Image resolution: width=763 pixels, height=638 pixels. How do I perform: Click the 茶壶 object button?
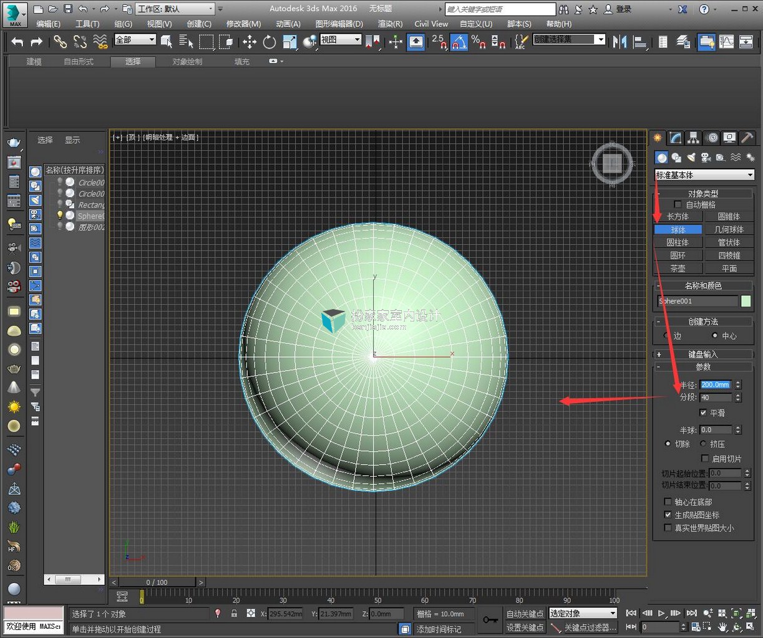678,269
